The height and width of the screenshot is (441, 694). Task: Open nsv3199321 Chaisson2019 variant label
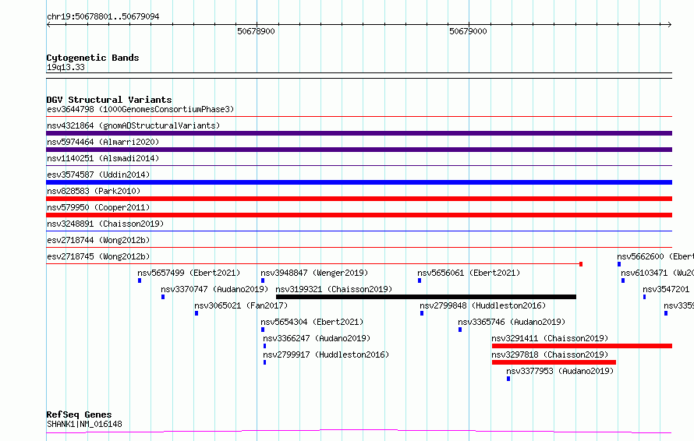tap(334, 289)
